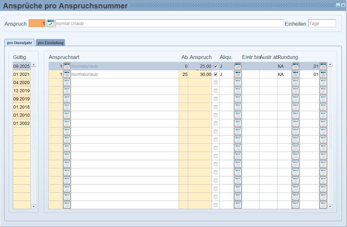
Task: Select validity date 01.2002 in Gültig list
Action: 21,123
